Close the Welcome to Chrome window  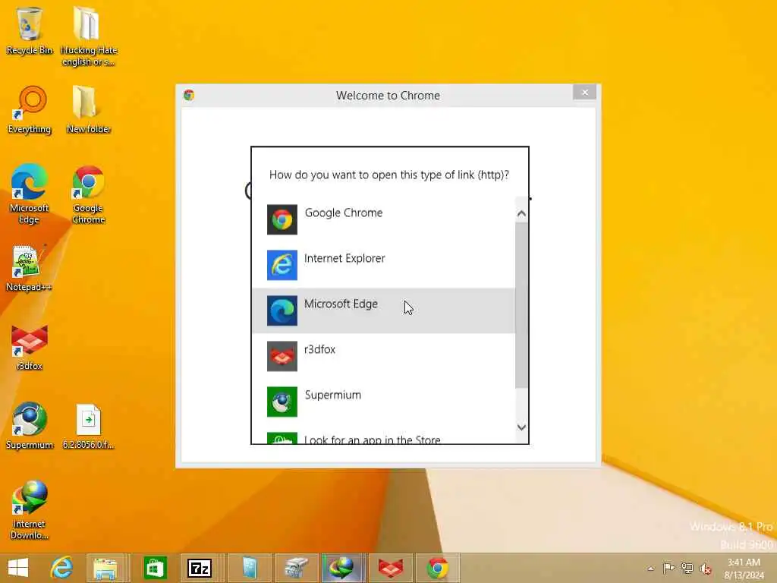[x=585, y=92]
